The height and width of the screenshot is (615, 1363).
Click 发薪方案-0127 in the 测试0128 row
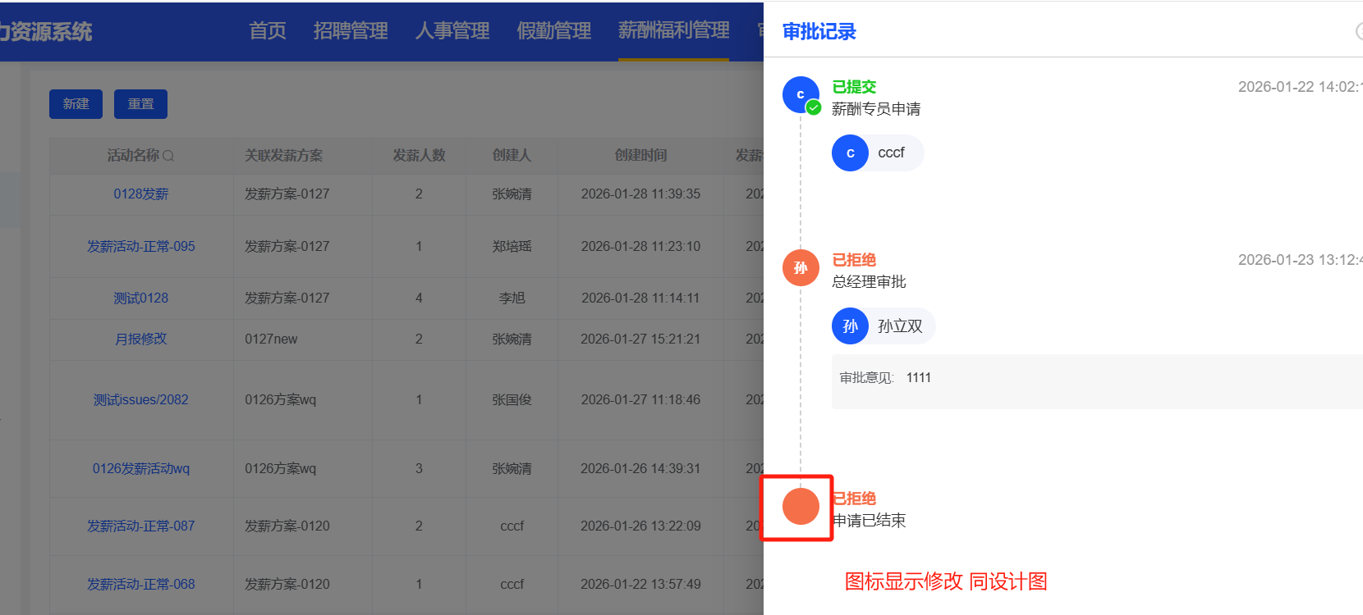tap(287, 298)
